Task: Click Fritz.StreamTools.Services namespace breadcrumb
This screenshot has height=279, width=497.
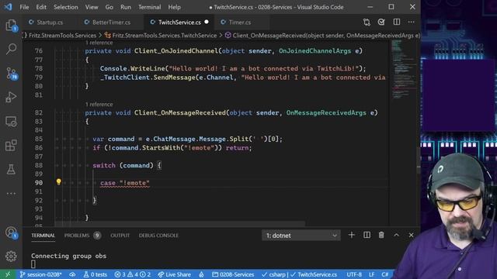Action: pyautogui.click(x=62, y=36)
